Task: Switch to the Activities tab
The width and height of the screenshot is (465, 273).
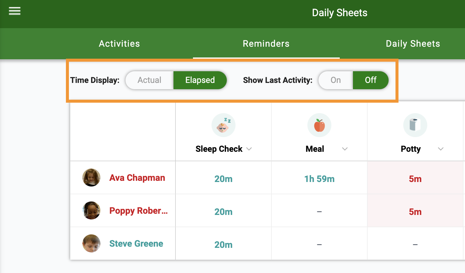Action: coord(120,44)
